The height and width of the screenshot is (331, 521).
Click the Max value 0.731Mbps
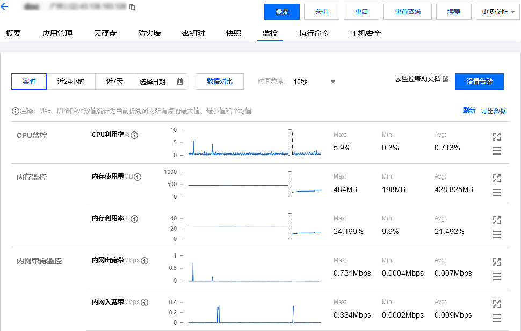pyautogui.click(x=352, y=273)
